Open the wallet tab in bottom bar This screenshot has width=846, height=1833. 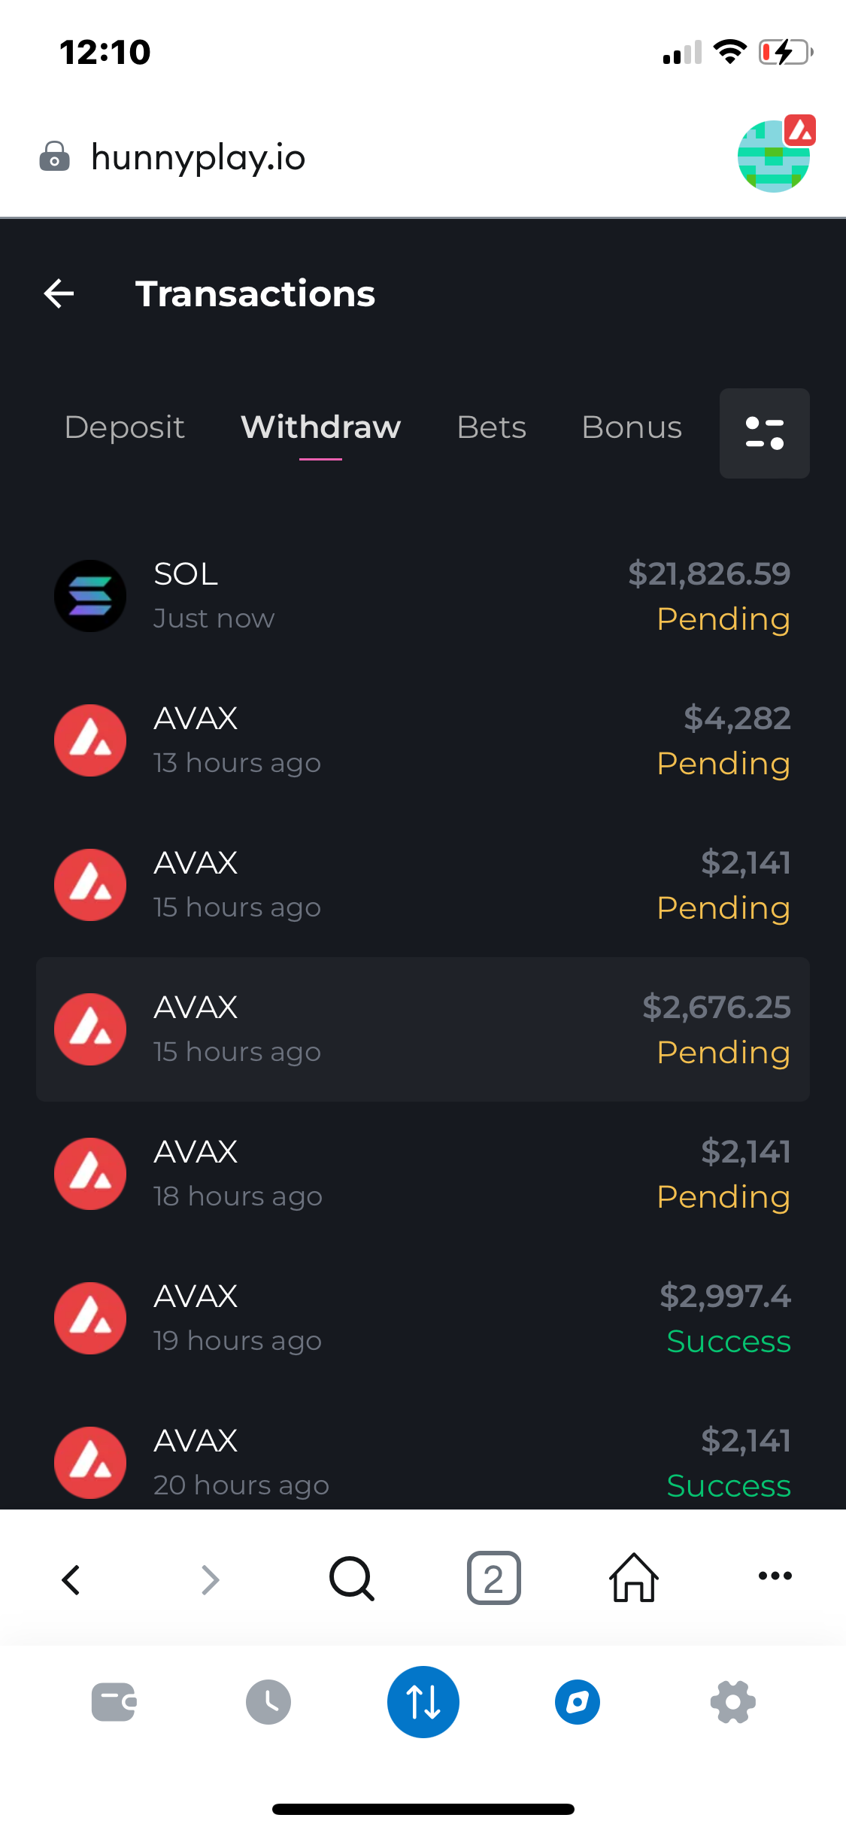114,1702
